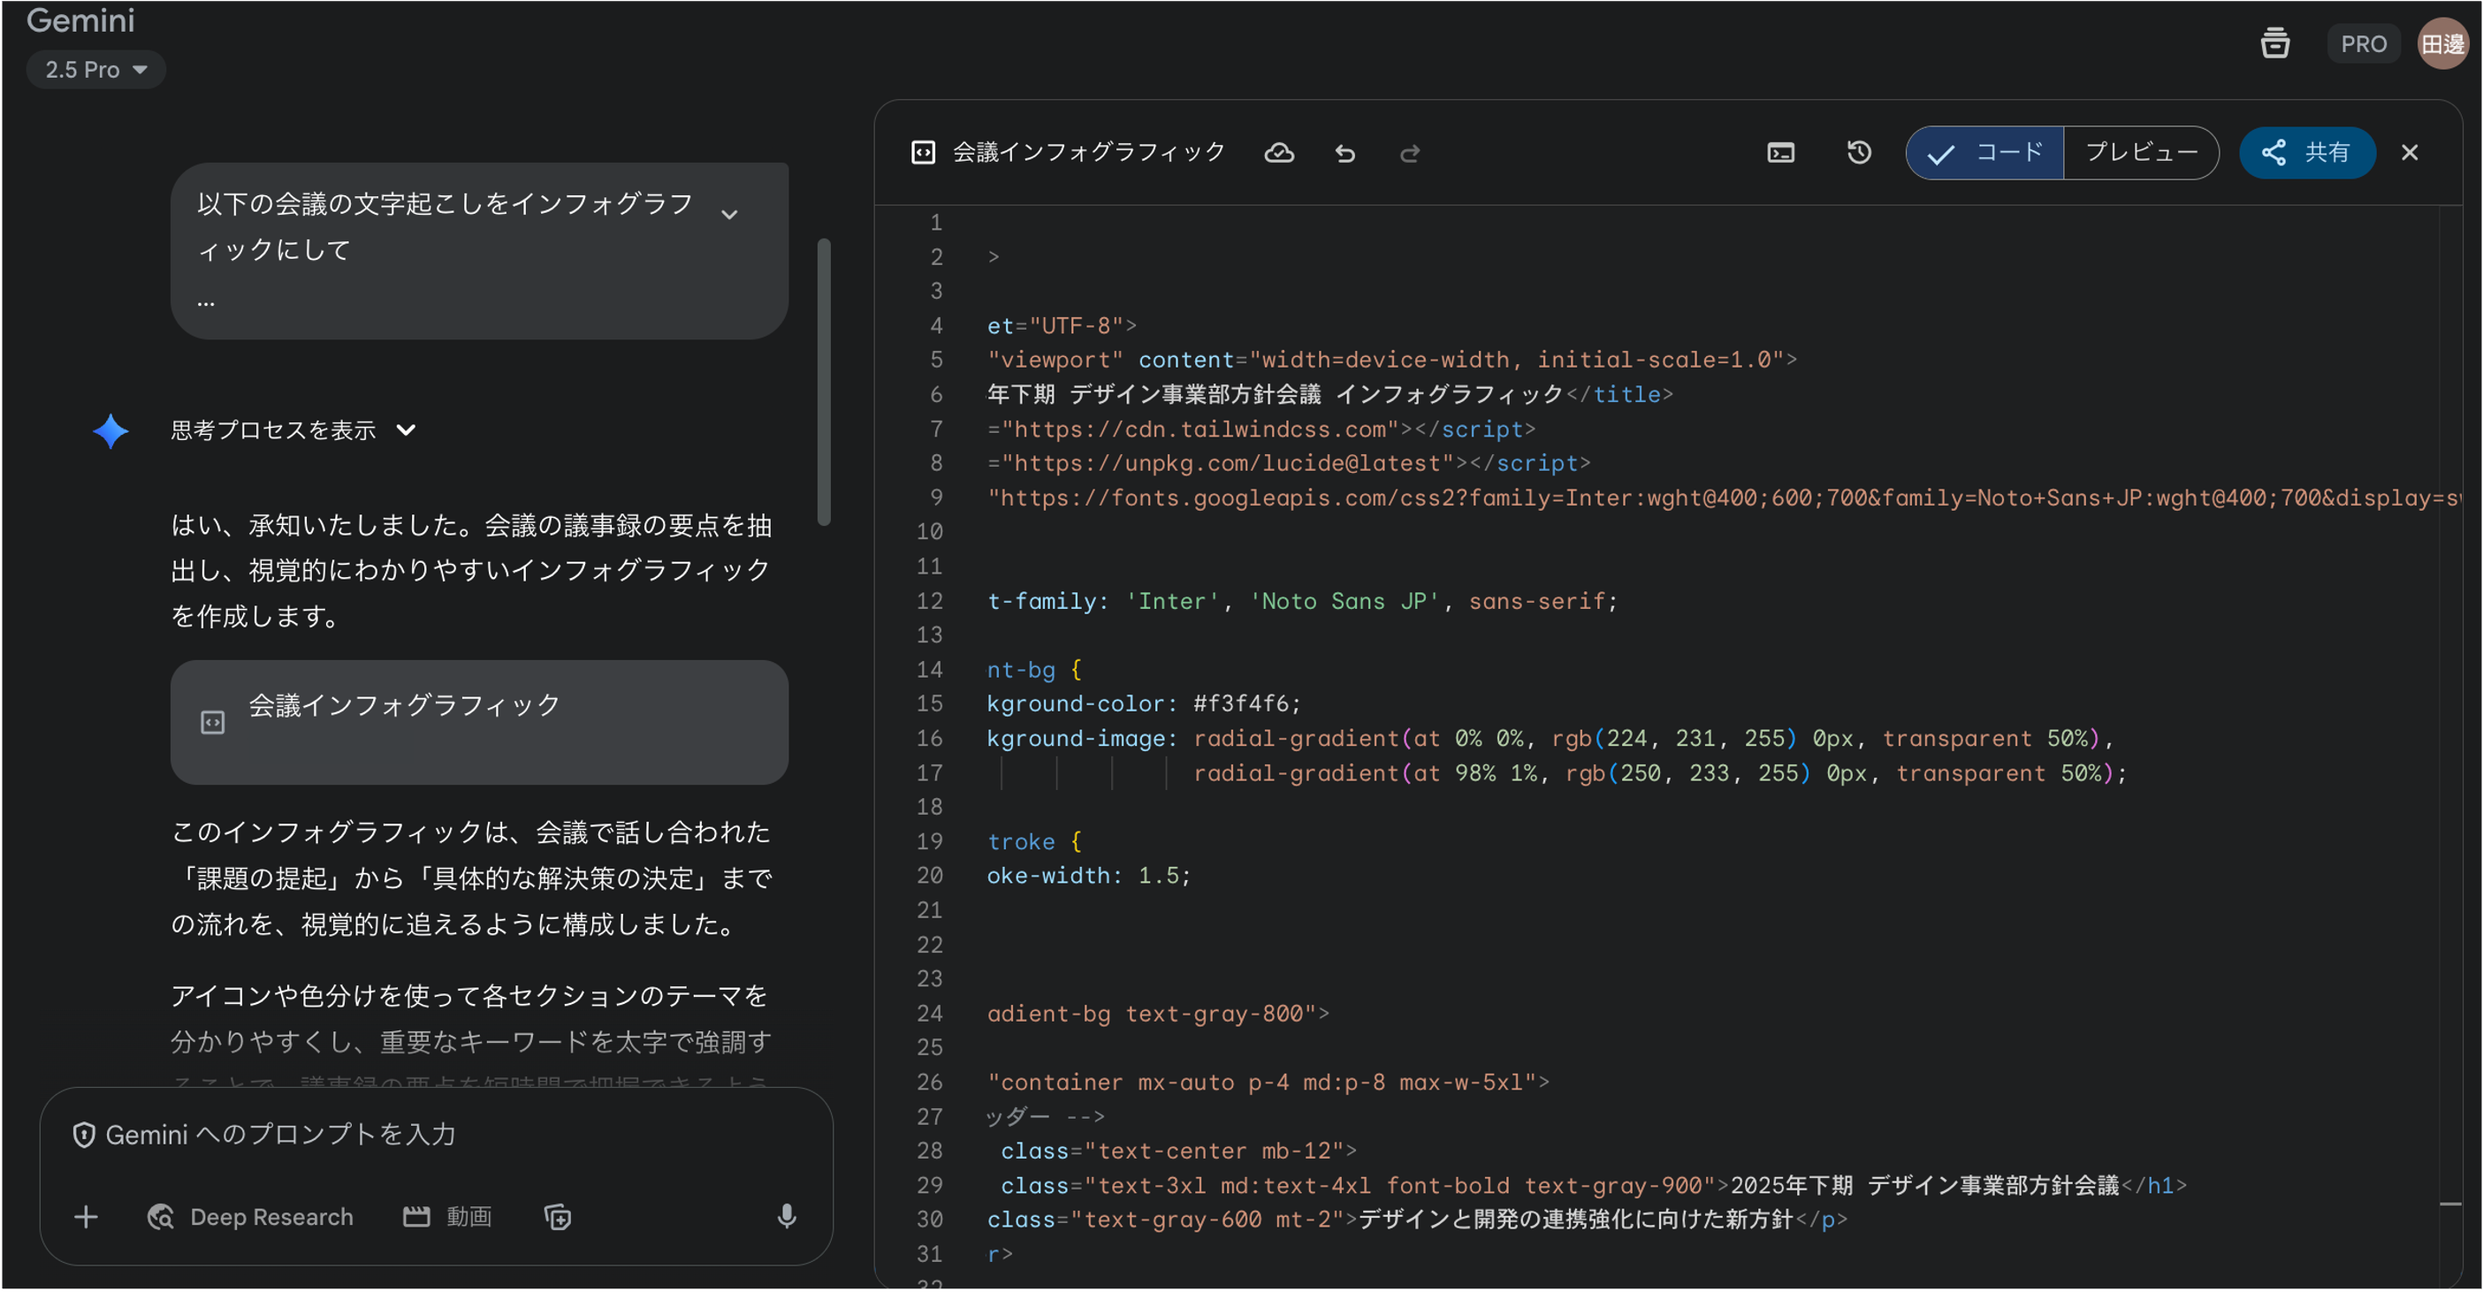Click the shield icon in prompt field
The width and height of the screenshot is (2483, 1292).
[x=84, y=1135]
